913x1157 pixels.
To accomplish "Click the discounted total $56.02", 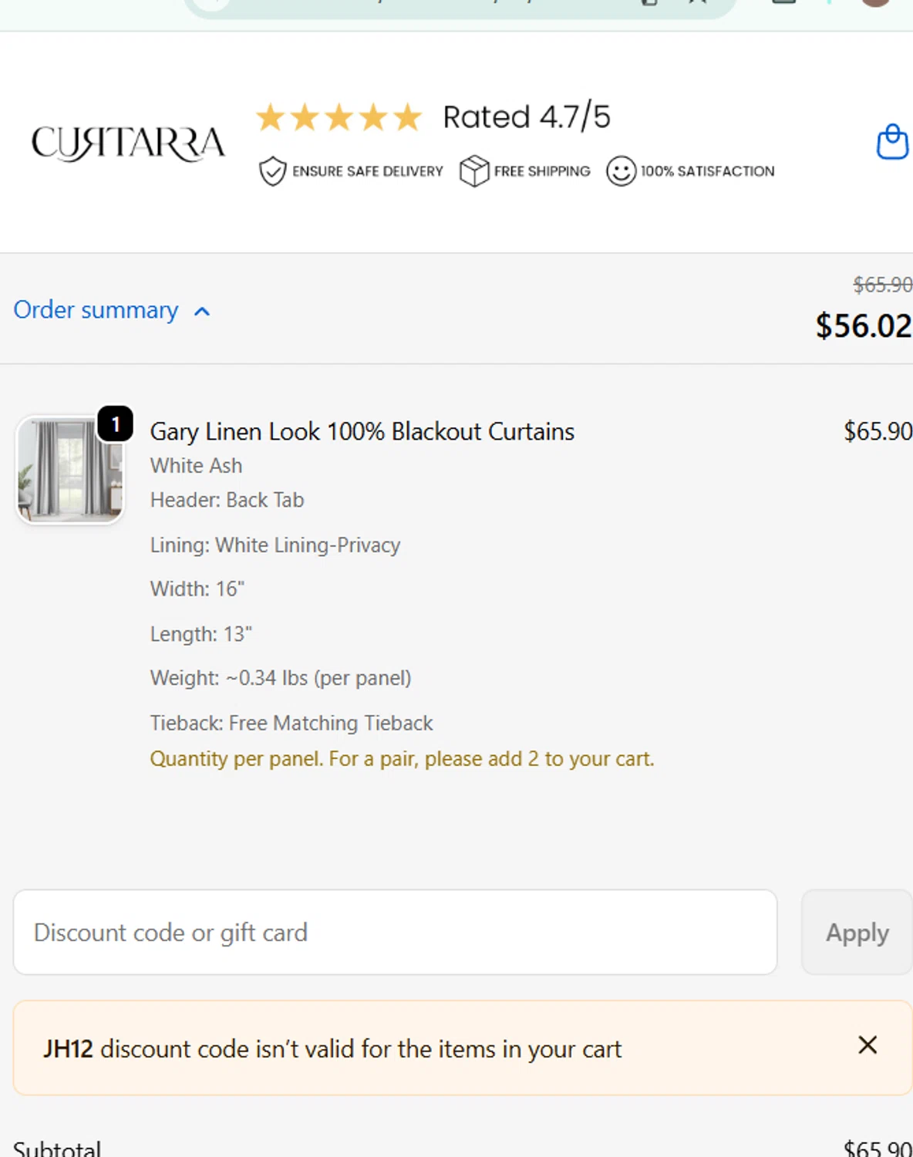I will tap(863, 326).
